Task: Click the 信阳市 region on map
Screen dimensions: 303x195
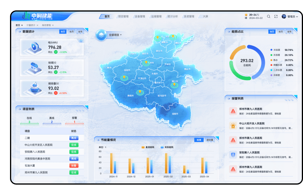Action: pyautogui.click(x=175, y=114)
